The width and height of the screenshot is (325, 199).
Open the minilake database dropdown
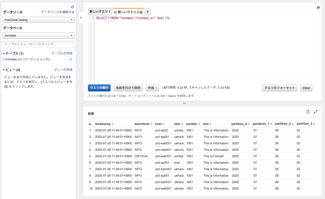(39, 36)
